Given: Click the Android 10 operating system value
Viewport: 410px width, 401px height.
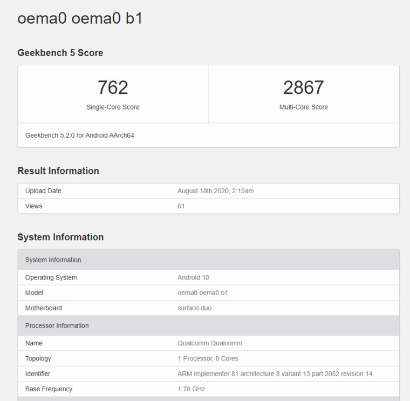Looking at the screenshot, I should click(x=193, y=277).
